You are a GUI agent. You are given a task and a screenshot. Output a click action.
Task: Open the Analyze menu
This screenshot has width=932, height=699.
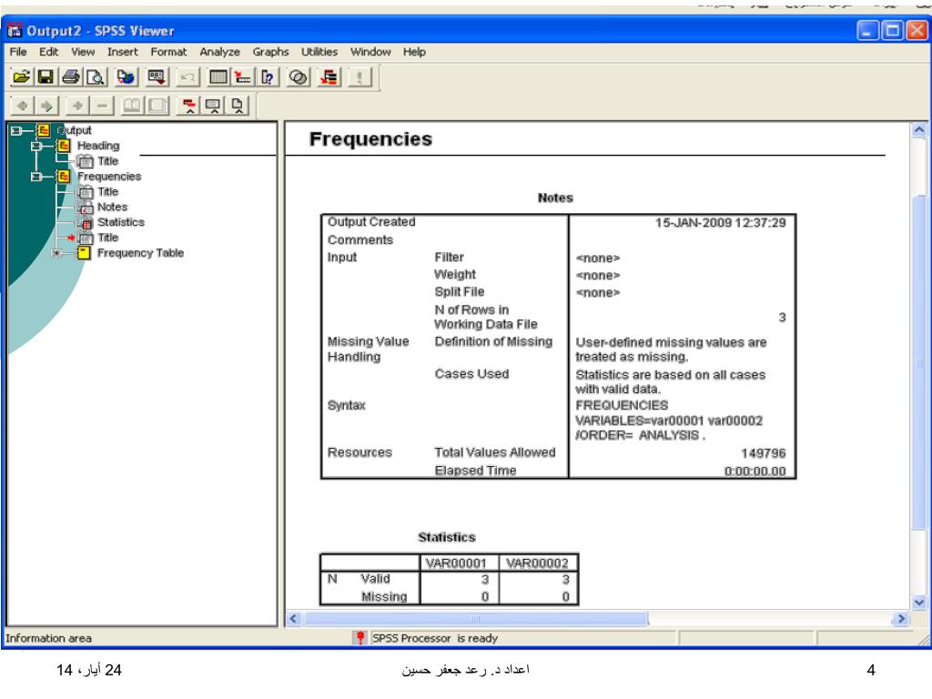(x=220, y=52)
